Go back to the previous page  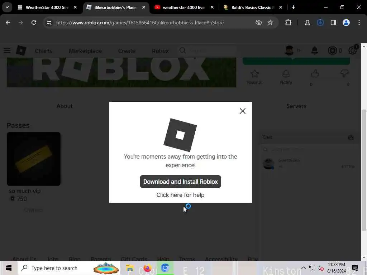coord(8,23)
